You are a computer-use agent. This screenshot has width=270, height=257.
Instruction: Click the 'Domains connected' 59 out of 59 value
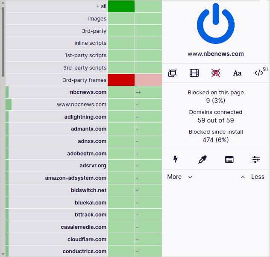tap(216, 120)
